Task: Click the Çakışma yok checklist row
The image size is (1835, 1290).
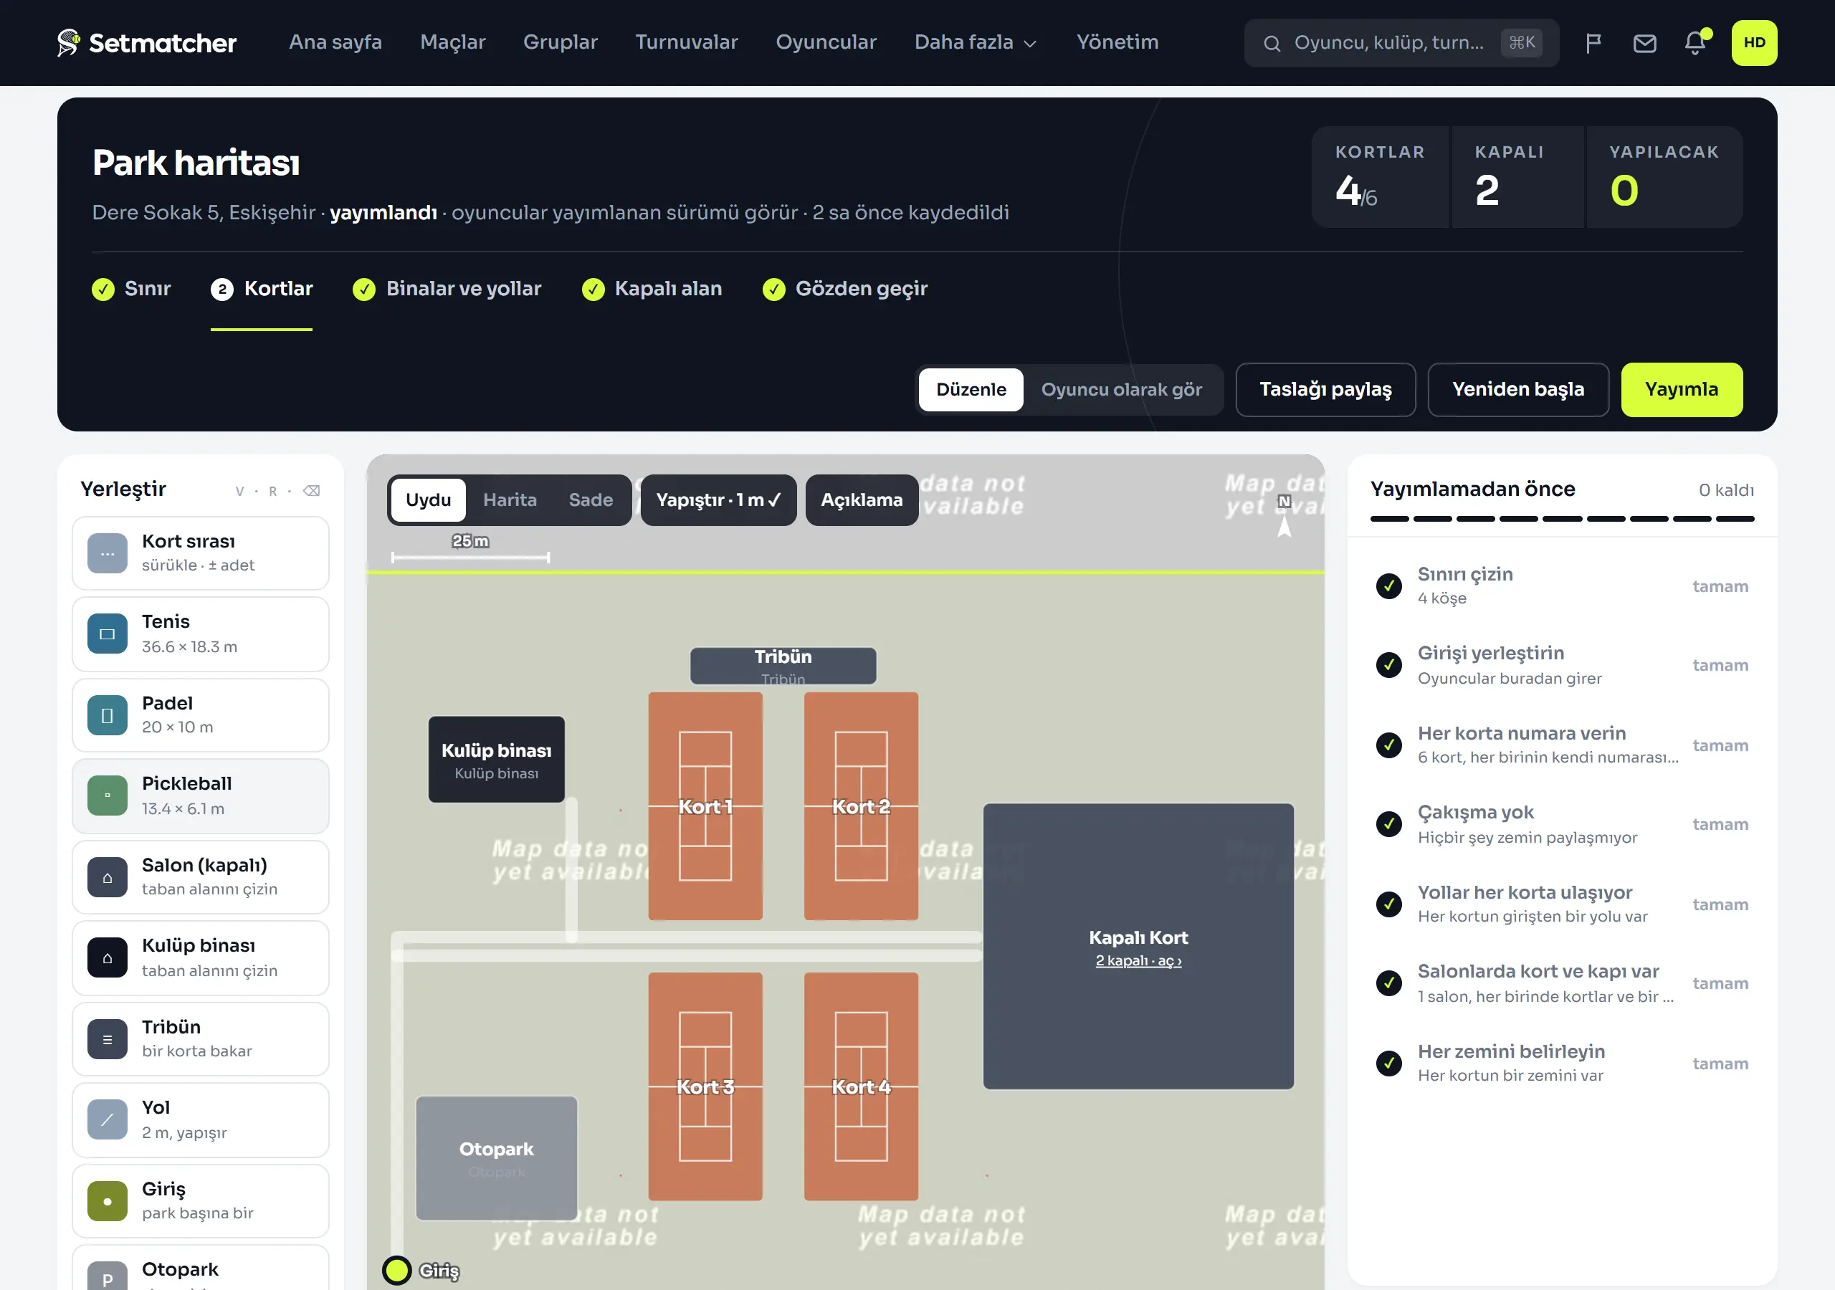Action: click(x=1562, y=824)
